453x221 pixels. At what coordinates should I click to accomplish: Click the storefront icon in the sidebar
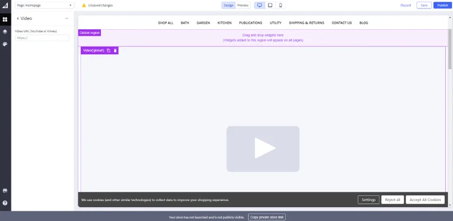tap(5, 191)
